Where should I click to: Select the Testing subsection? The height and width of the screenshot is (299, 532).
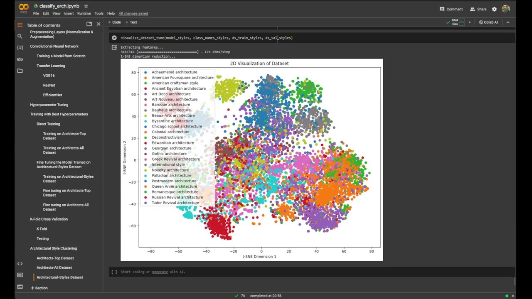click(42, 238)
